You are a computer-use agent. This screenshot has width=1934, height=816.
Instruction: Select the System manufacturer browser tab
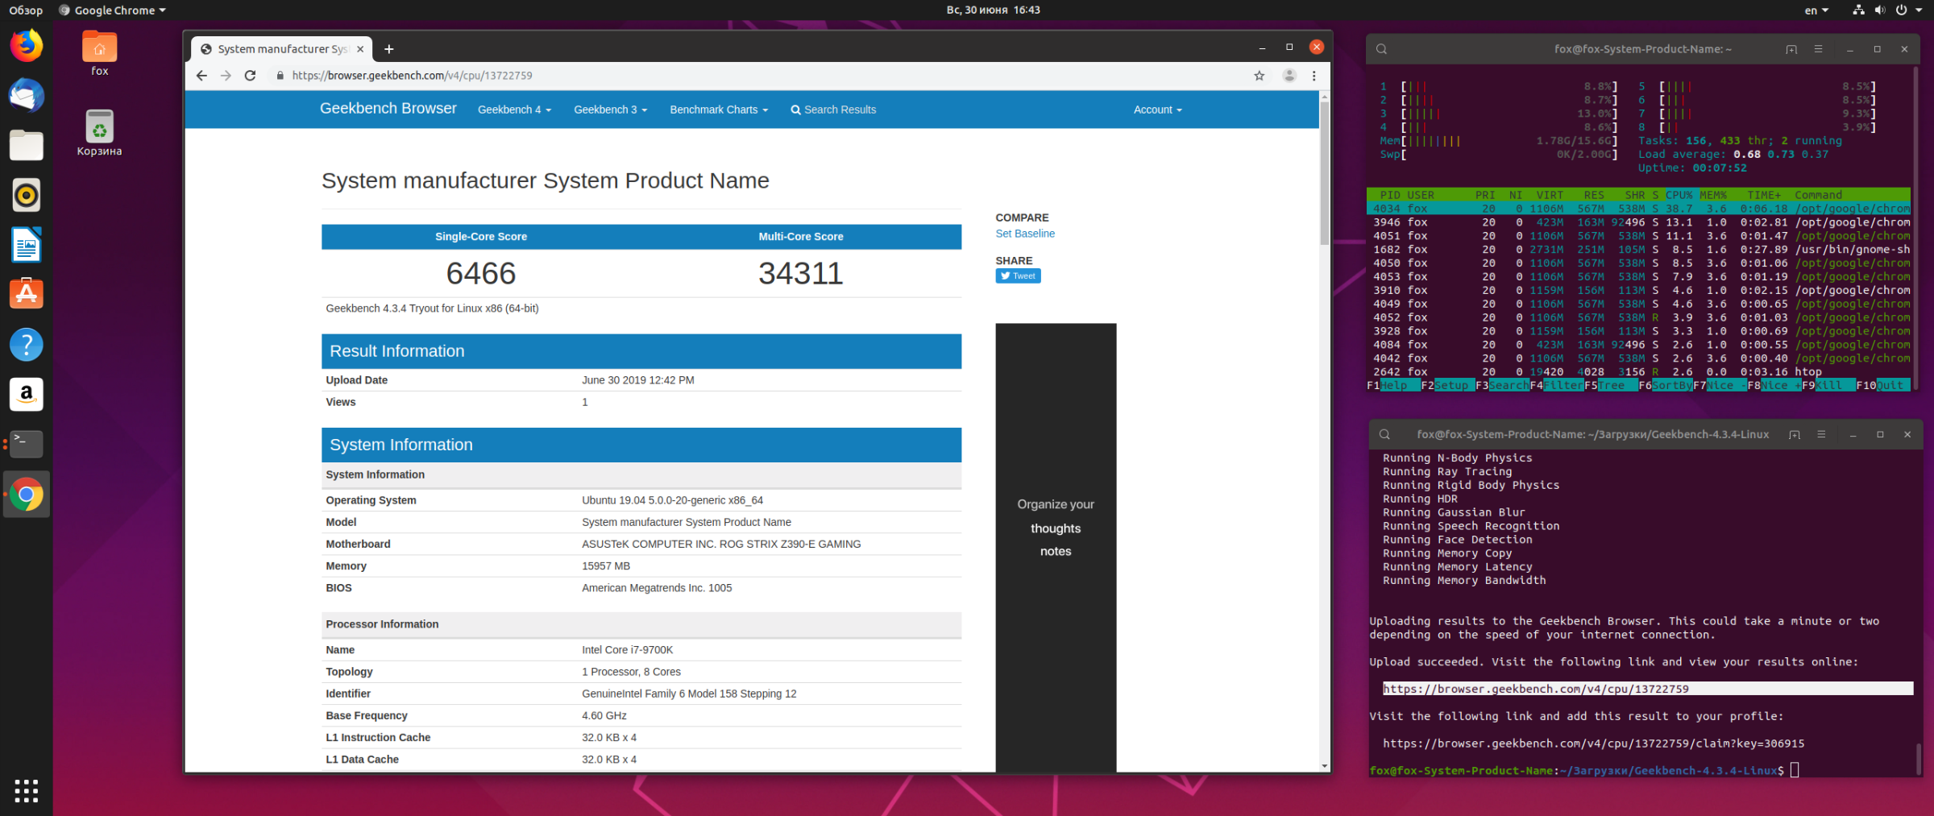coord(276,49)
